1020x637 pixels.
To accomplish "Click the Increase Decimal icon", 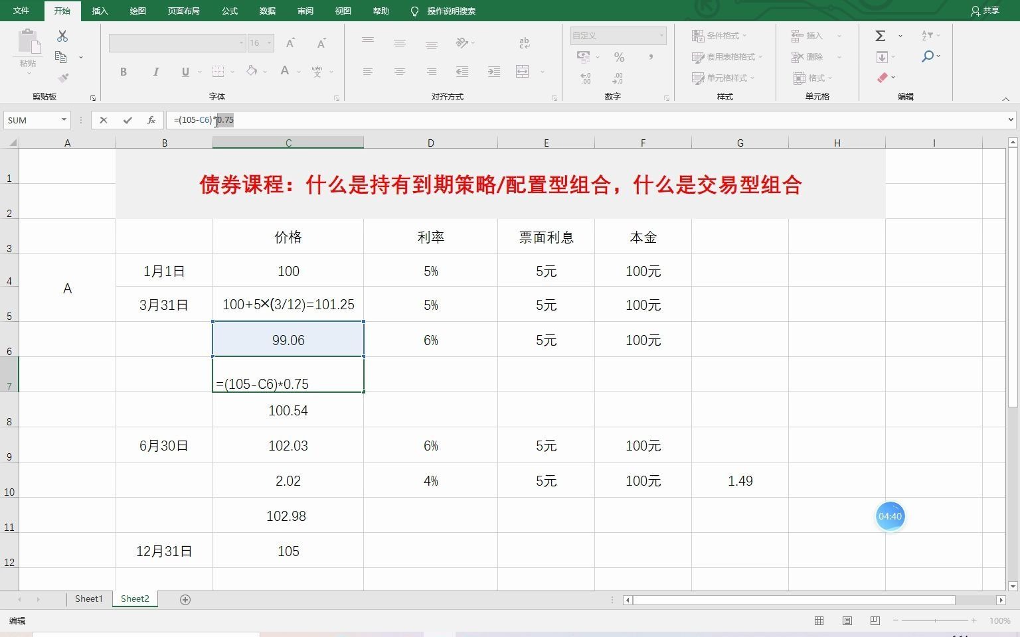I will pos(586,78).
